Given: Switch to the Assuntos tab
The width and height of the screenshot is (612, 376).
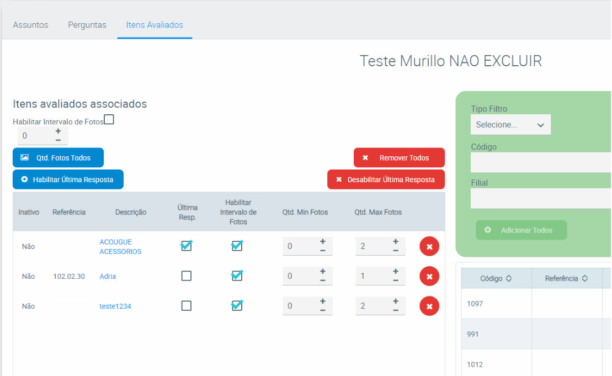Looking at the screenshot, I should point(30,25).
